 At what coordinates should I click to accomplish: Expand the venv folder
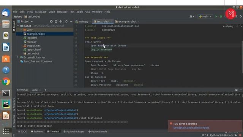coord(21,30)
